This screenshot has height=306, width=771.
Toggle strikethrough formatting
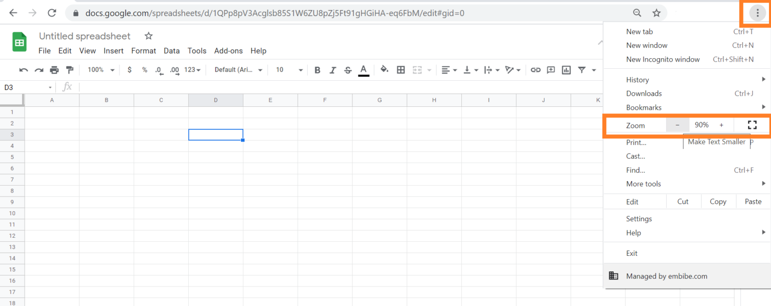[347, 70]
